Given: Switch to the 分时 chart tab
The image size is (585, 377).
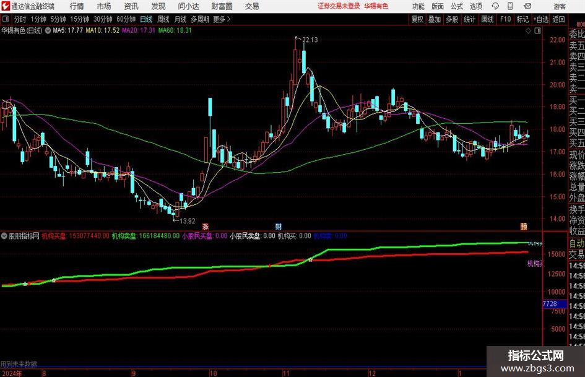Looking at the screenshot, I should (20, 19).
